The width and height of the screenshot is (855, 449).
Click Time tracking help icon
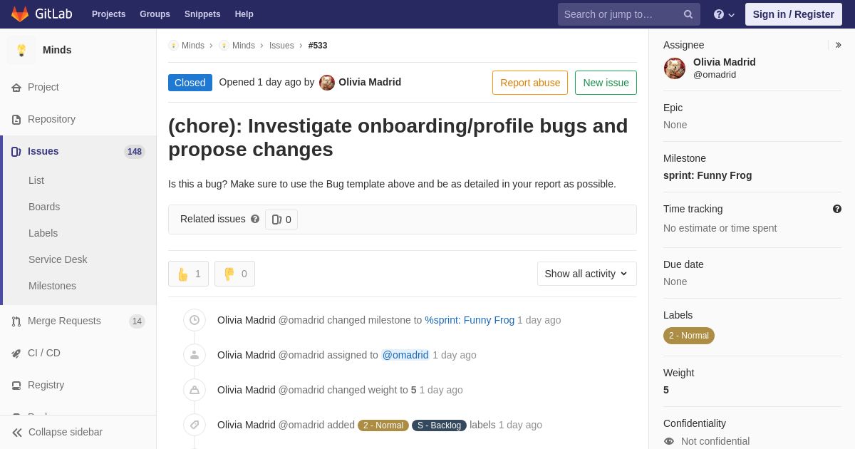[x=837, y=209]
